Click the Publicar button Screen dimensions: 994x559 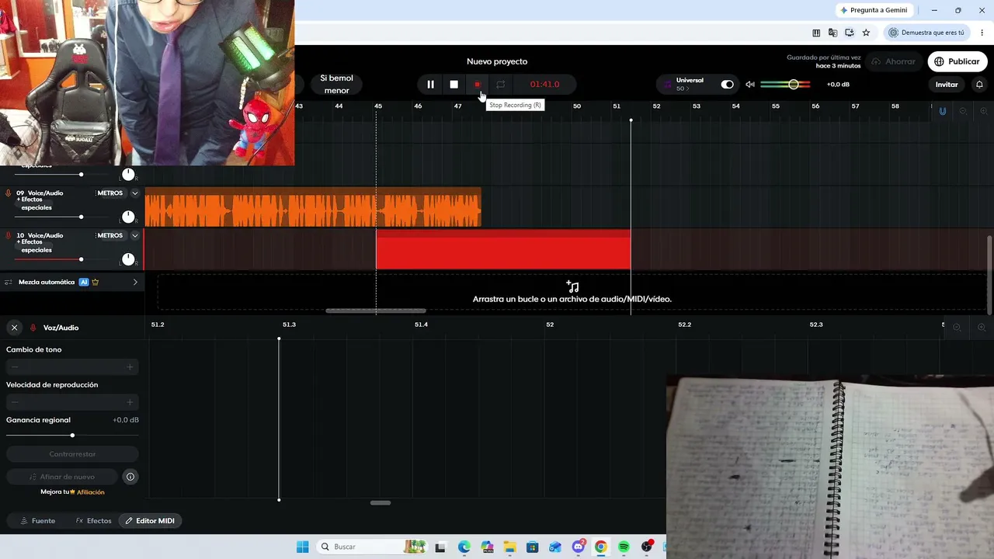[957, 61]
